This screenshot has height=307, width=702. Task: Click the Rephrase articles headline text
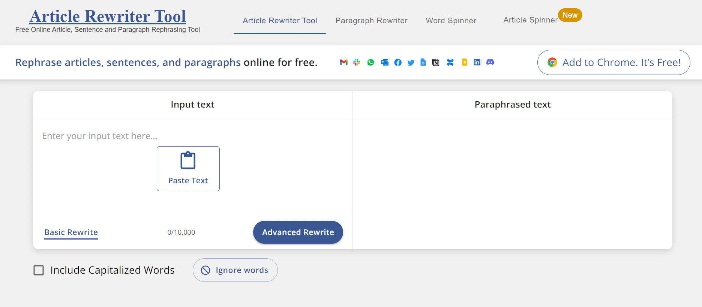[166, 62]
